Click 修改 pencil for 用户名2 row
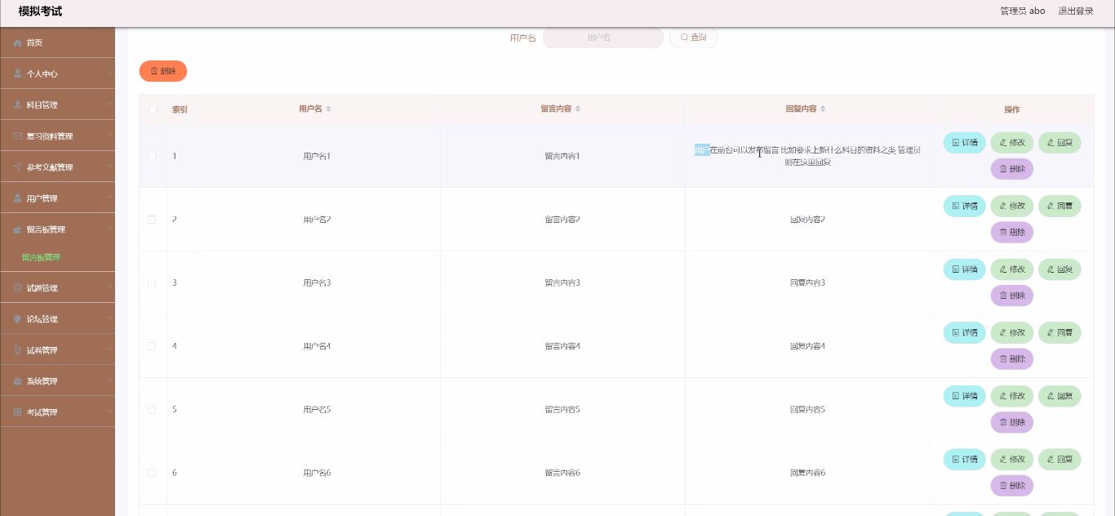Image resolution: width=1115 pixels, height=516 pixels. tap(1012, 206)
